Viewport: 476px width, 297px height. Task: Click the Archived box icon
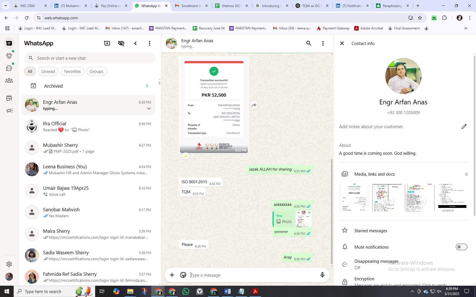tap(33, 86)
